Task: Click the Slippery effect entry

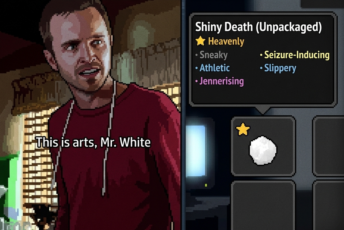Action: point(278,68)
